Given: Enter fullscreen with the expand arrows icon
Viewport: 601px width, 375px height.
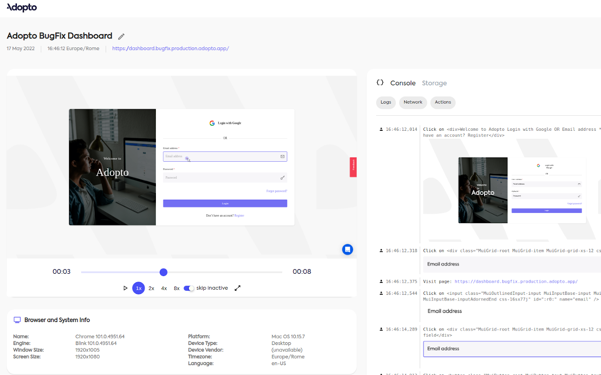Looking at the screenshot, I should point(238,288).
